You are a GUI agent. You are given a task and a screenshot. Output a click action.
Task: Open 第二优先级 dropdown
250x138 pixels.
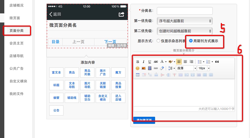pyautogui.click(x=185, y=31)
